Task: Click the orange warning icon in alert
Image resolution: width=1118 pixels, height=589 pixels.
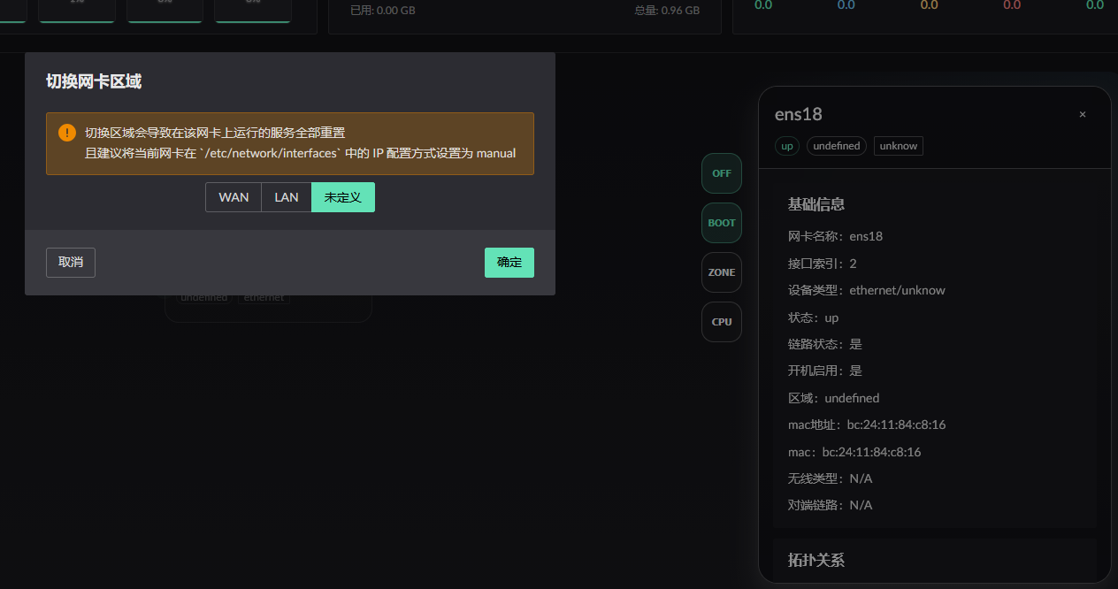Action: (x=67, y=133)
